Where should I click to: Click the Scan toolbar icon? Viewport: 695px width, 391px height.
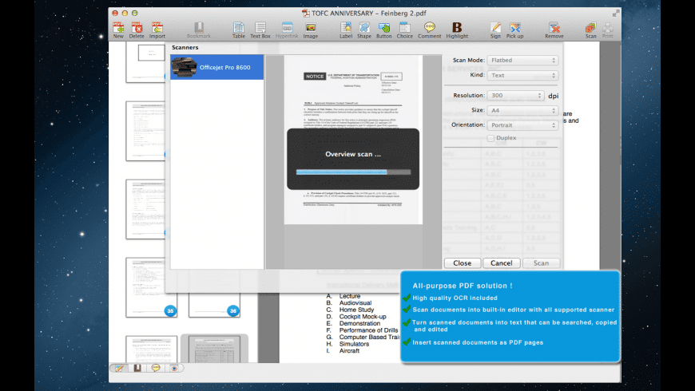(590, 30)
